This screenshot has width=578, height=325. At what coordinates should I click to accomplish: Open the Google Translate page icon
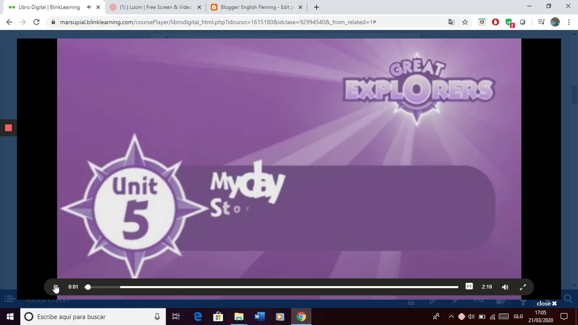[451, 22]
